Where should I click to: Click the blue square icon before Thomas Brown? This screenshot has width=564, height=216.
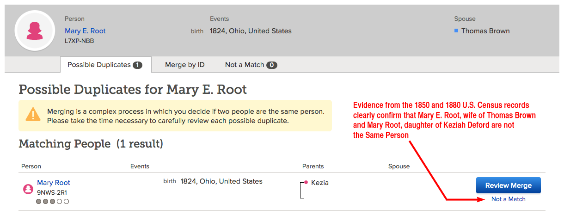click(x=456, y=31)
